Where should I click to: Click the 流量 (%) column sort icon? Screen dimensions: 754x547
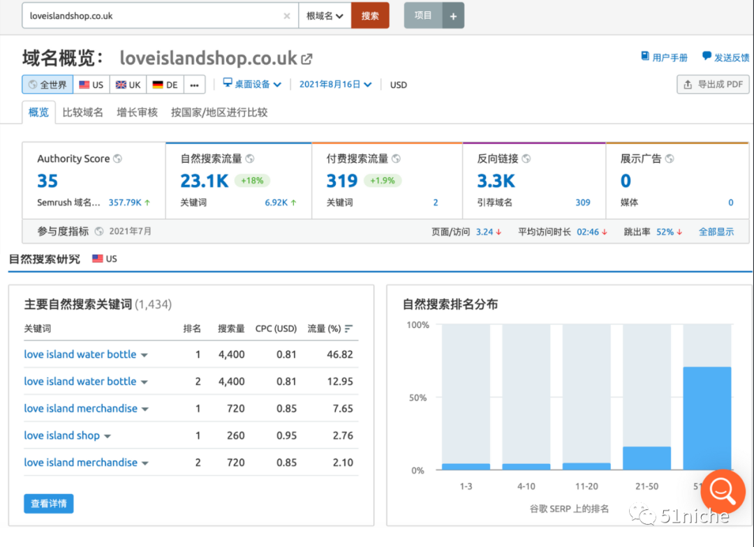(349, 329)
